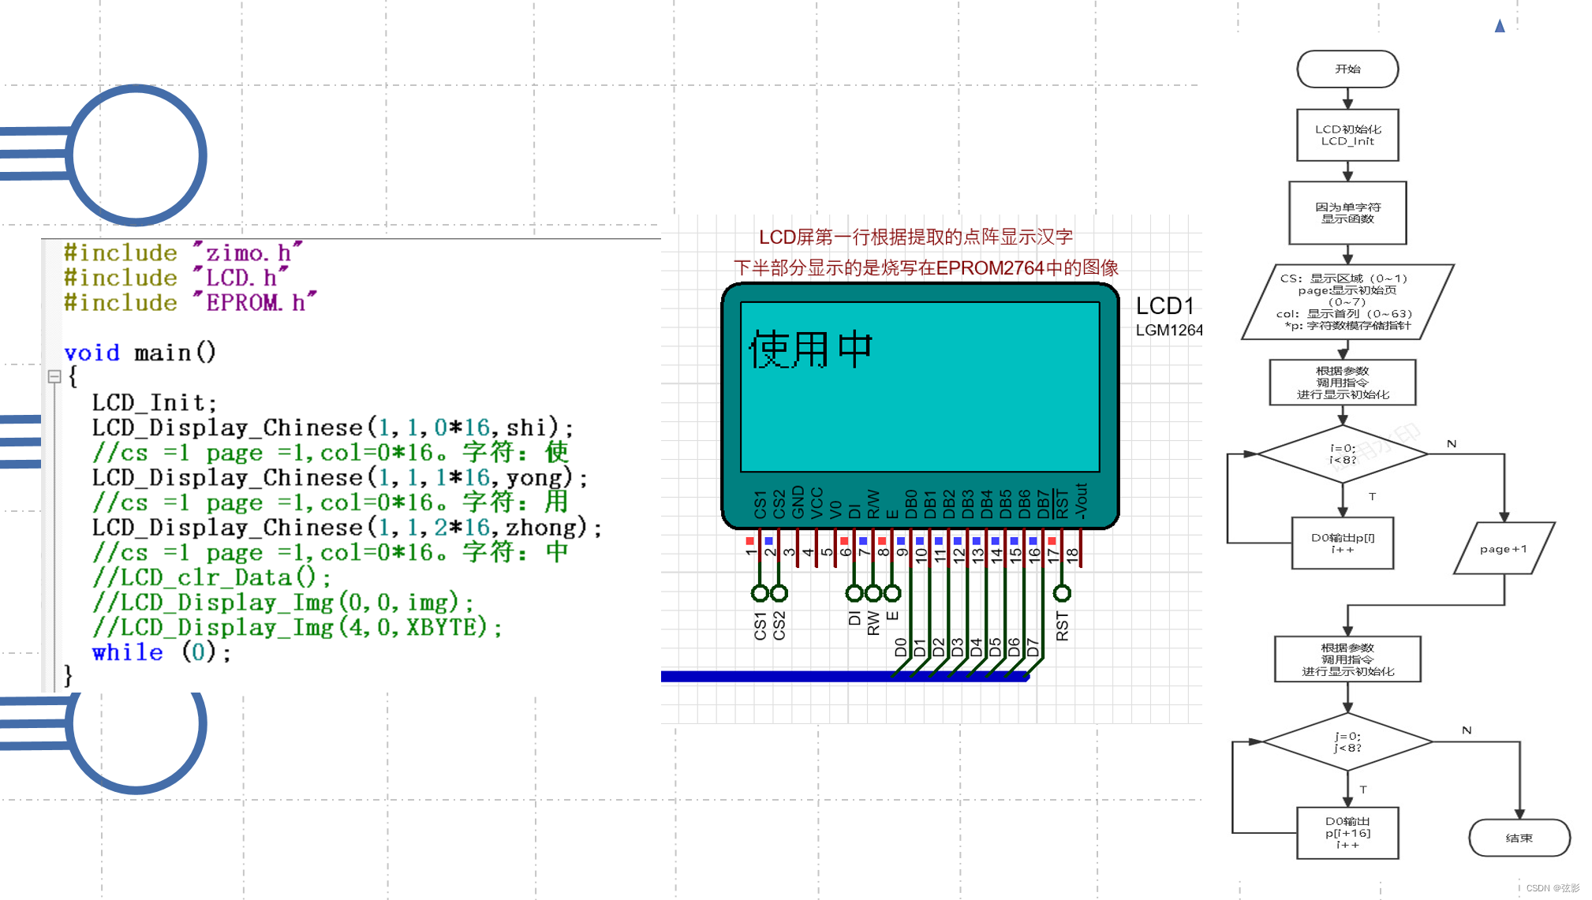Click the LCD_Display_Chinese call with zhong argument
The width and height of the screenshot is (1592, 900).
[x=347, y=528]
